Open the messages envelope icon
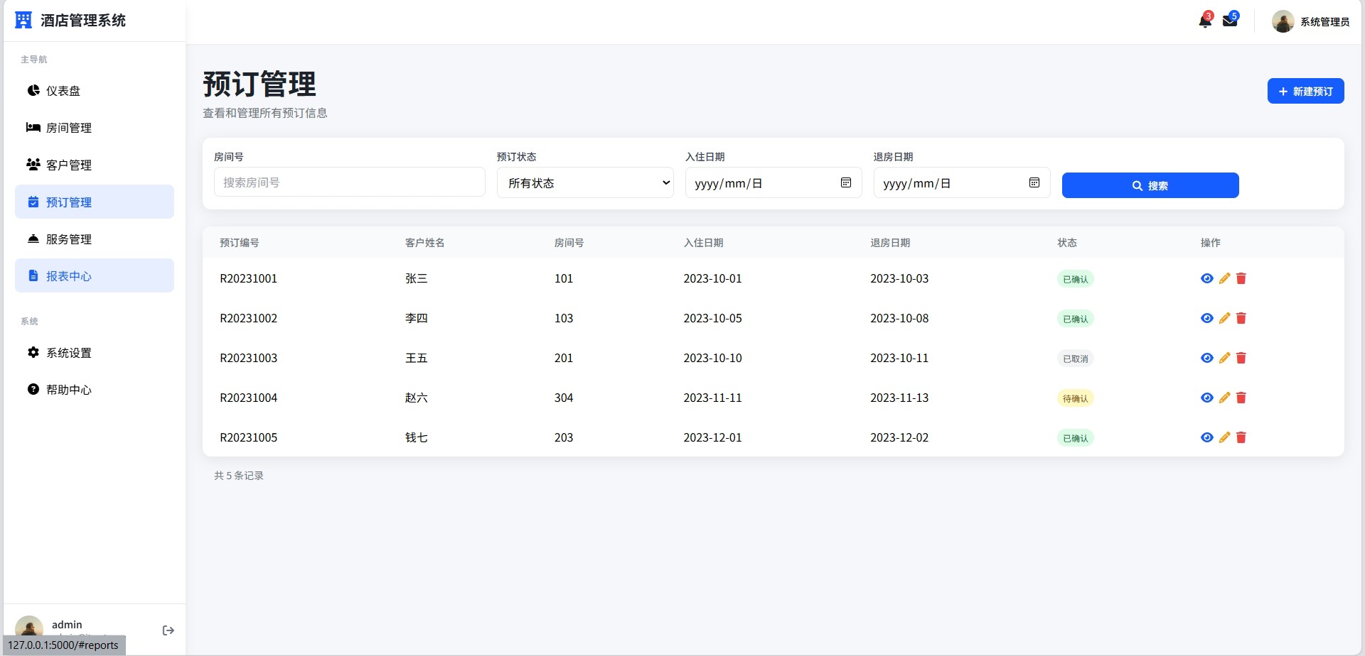 (x=1230, y=21)
